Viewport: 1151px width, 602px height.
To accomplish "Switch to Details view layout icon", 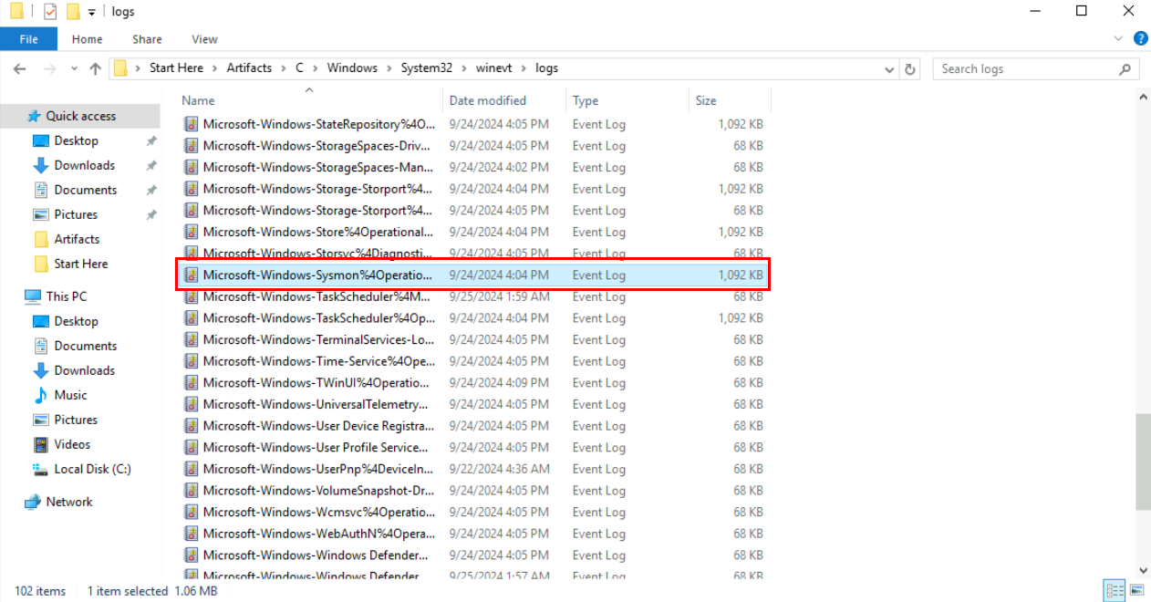I will 1114,590.
